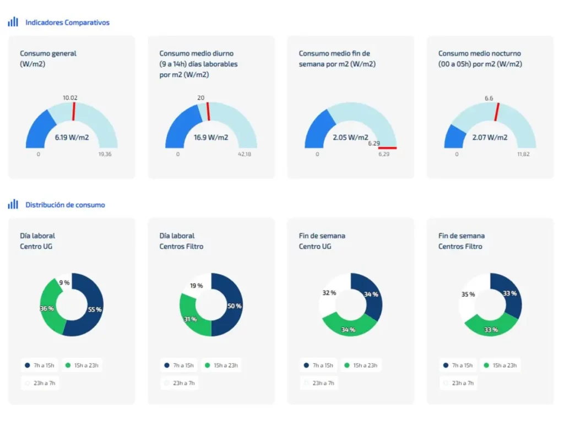Toggle 15h a 23h legend in Día laboral Centro UG
564x421 pixels.
coord(82,365)
